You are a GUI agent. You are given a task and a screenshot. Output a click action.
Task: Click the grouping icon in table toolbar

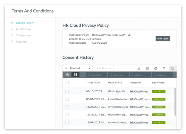click(156, 69)
